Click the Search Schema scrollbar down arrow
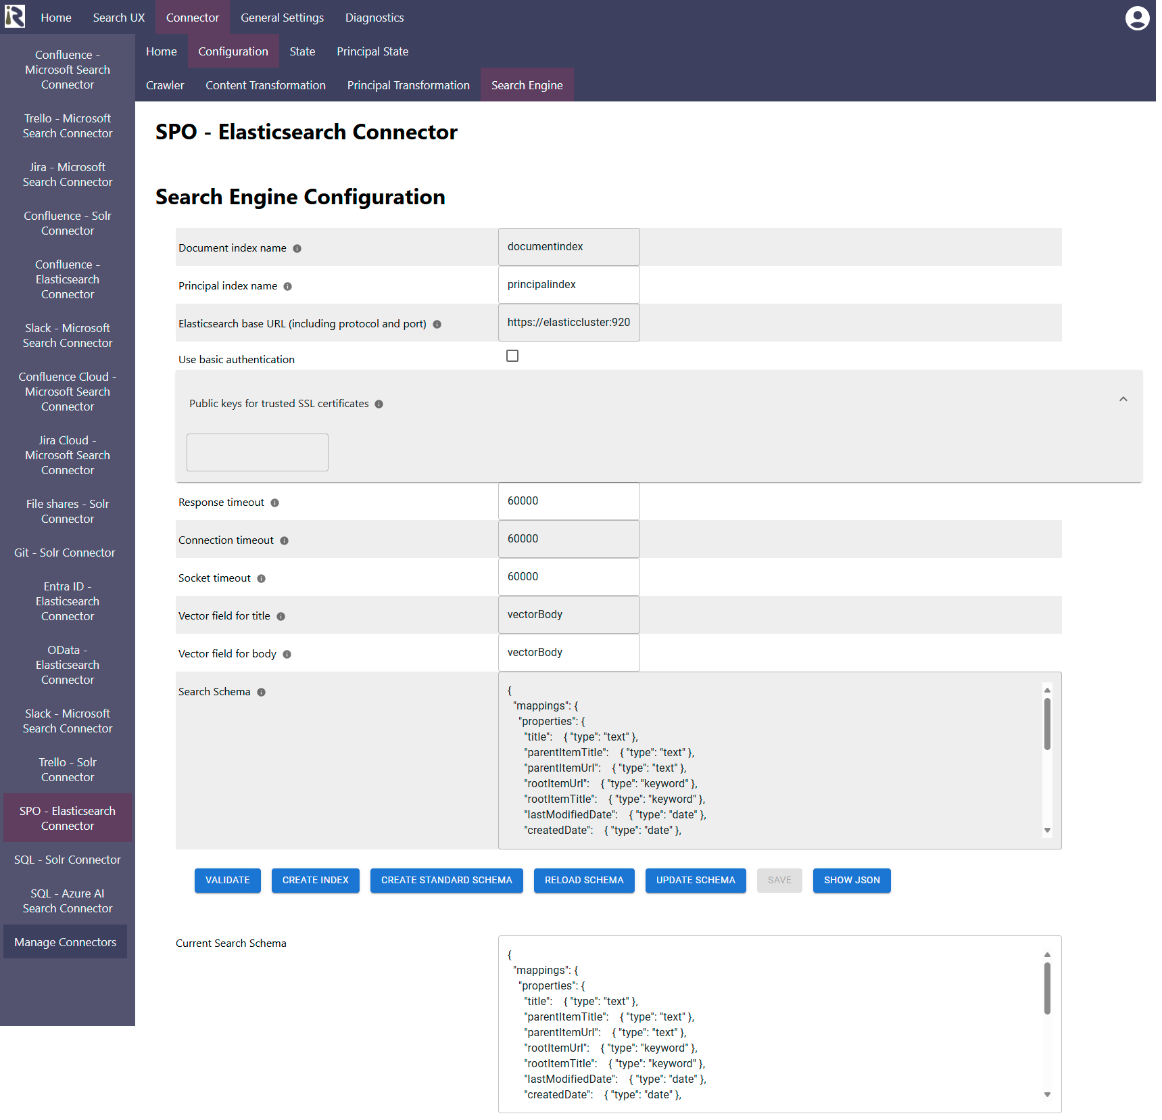 pyautogui.click(x=1047, y=831)
